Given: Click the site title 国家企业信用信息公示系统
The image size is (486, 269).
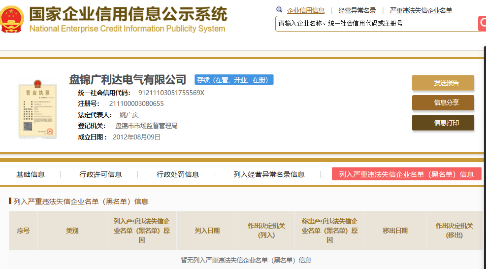Looking at the screenshot, I should pyautogui.click(x=129, y=14).
